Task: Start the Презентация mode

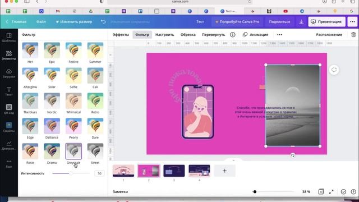Action: coord(326,22)
